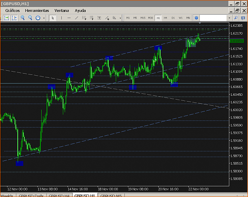This screenshot has width=248, height=197.
Task: Open the Herramientas menu
Action: coord(37,11)
